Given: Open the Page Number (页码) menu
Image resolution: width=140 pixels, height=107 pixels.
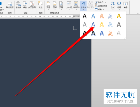Looking at the screenshot, I should pos(61,6).
